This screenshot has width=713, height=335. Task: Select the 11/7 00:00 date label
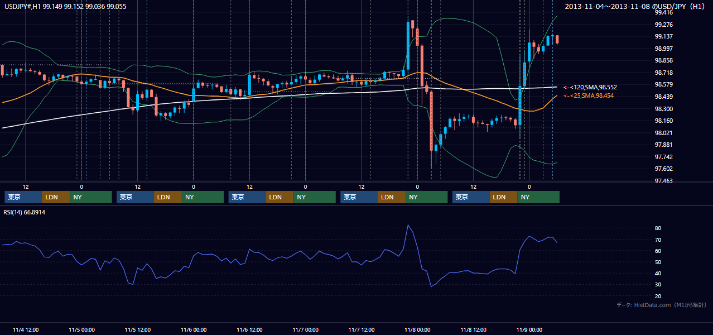click(306, 330)
